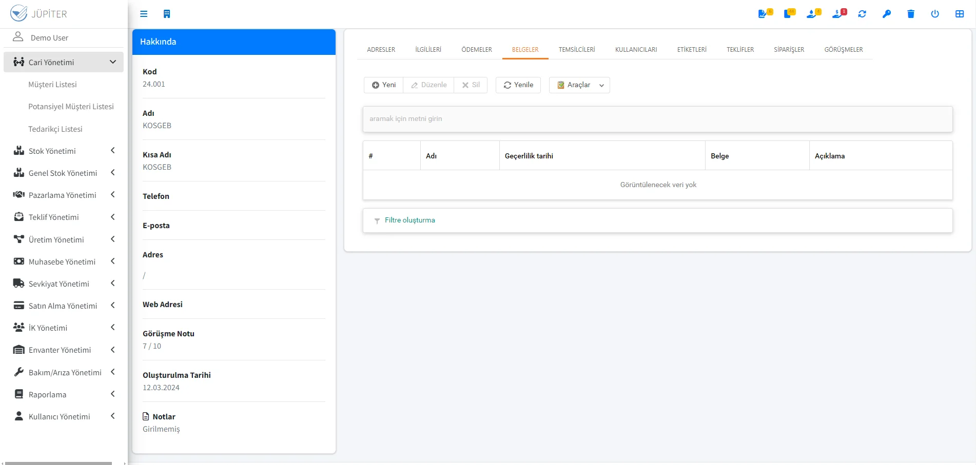Expand Stok Yönetimi chevron
Image resolution: width=976 pixels, height=465 pixels.
113,151
